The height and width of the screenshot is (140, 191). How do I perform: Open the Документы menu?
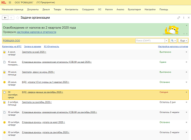click(x=33, y=10)
